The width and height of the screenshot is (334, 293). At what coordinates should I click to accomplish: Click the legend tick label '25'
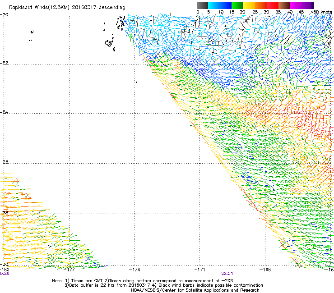point(255,12)
